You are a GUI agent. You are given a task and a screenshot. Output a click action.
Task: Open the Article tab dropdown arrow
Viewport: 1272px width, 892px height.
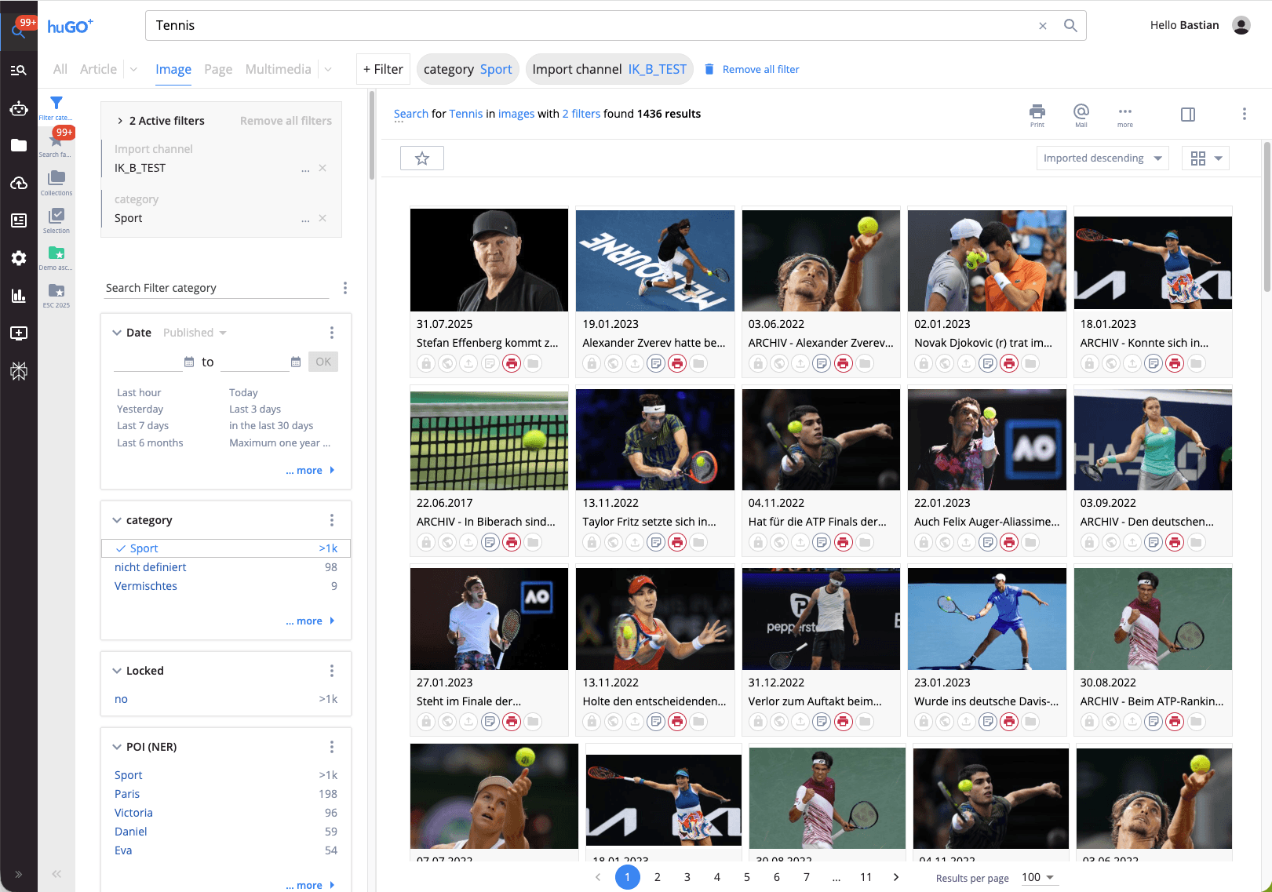133,69
